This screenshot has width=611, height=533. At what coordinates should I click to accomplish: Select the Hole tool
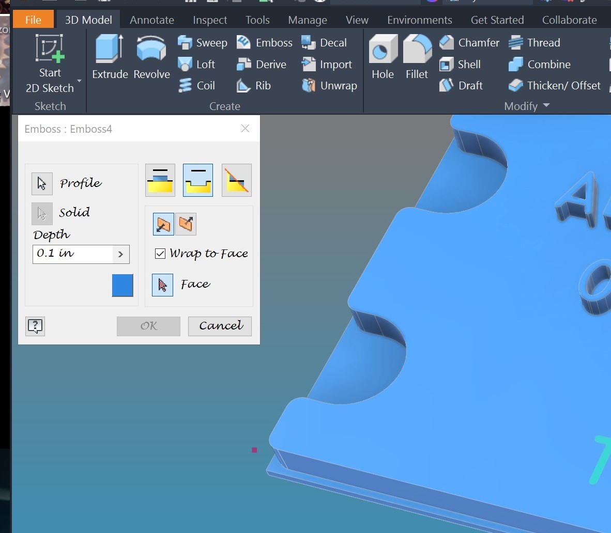[x=383, y=57]
